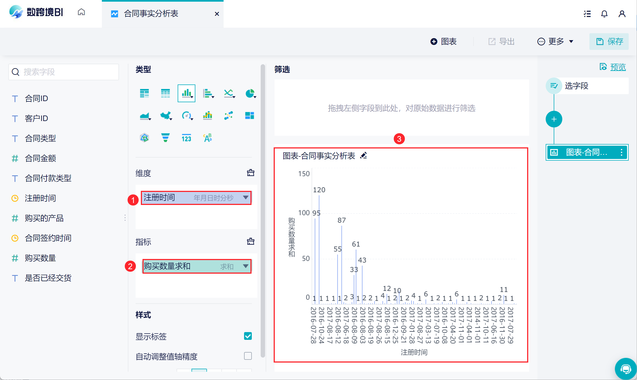637x380 pixels.
Task: Select the scatter chart type
Action: click(x=229, y=115)
